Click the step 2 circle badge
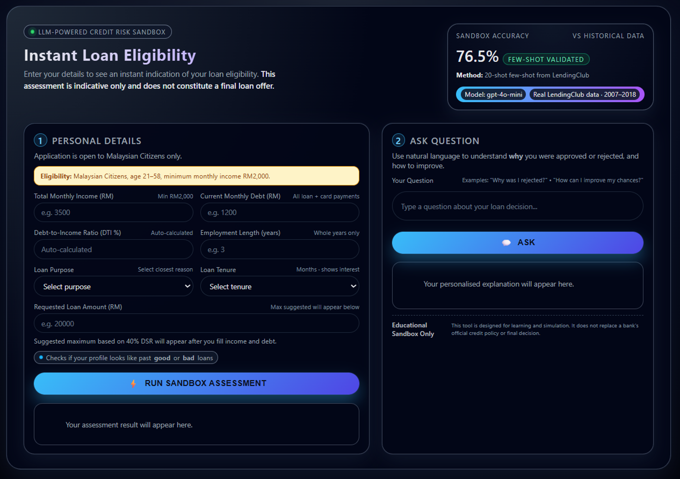The width and height of the screenshot is (680, 479). (x=398, y=141)
